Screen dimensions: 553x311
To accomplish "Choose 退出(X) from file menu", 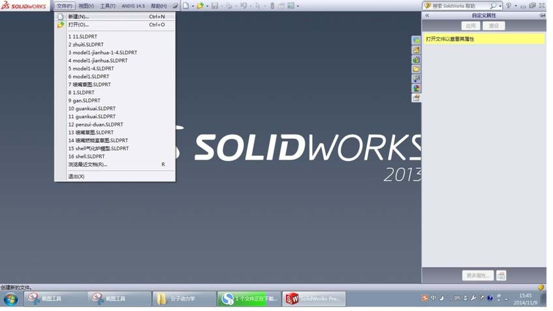I will [x=115, y=177].
